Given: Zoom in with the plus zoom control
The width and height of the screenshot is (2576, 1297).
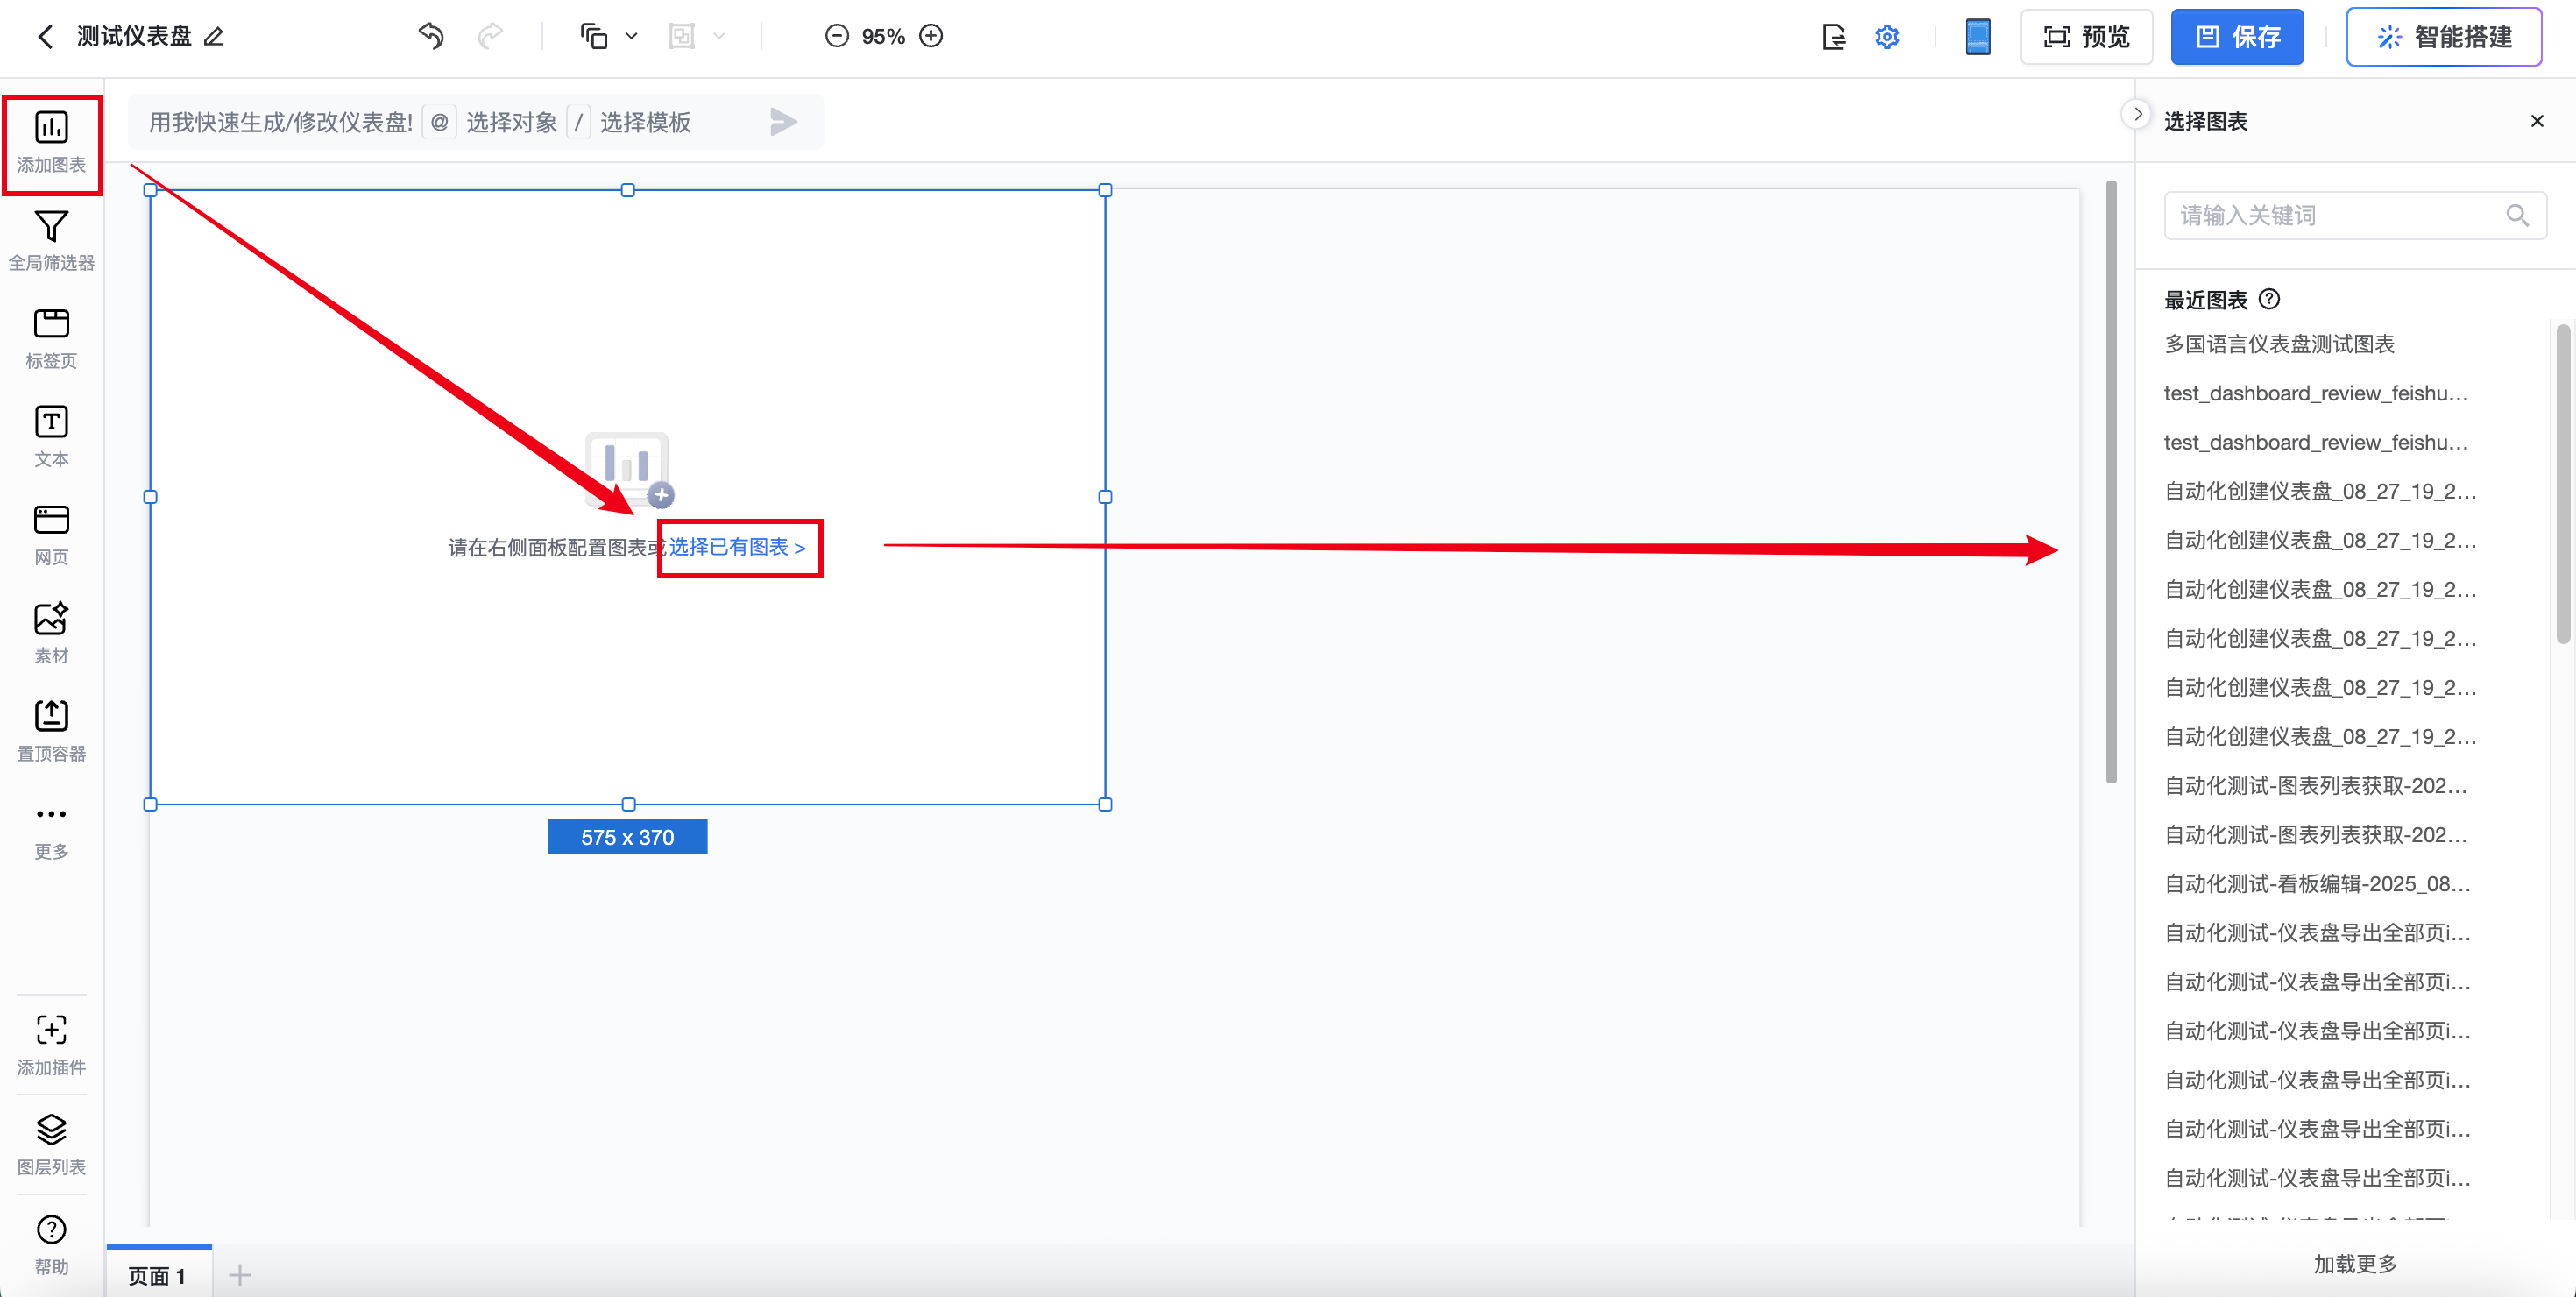Looking at the screenshot, I should coord(931,36).
